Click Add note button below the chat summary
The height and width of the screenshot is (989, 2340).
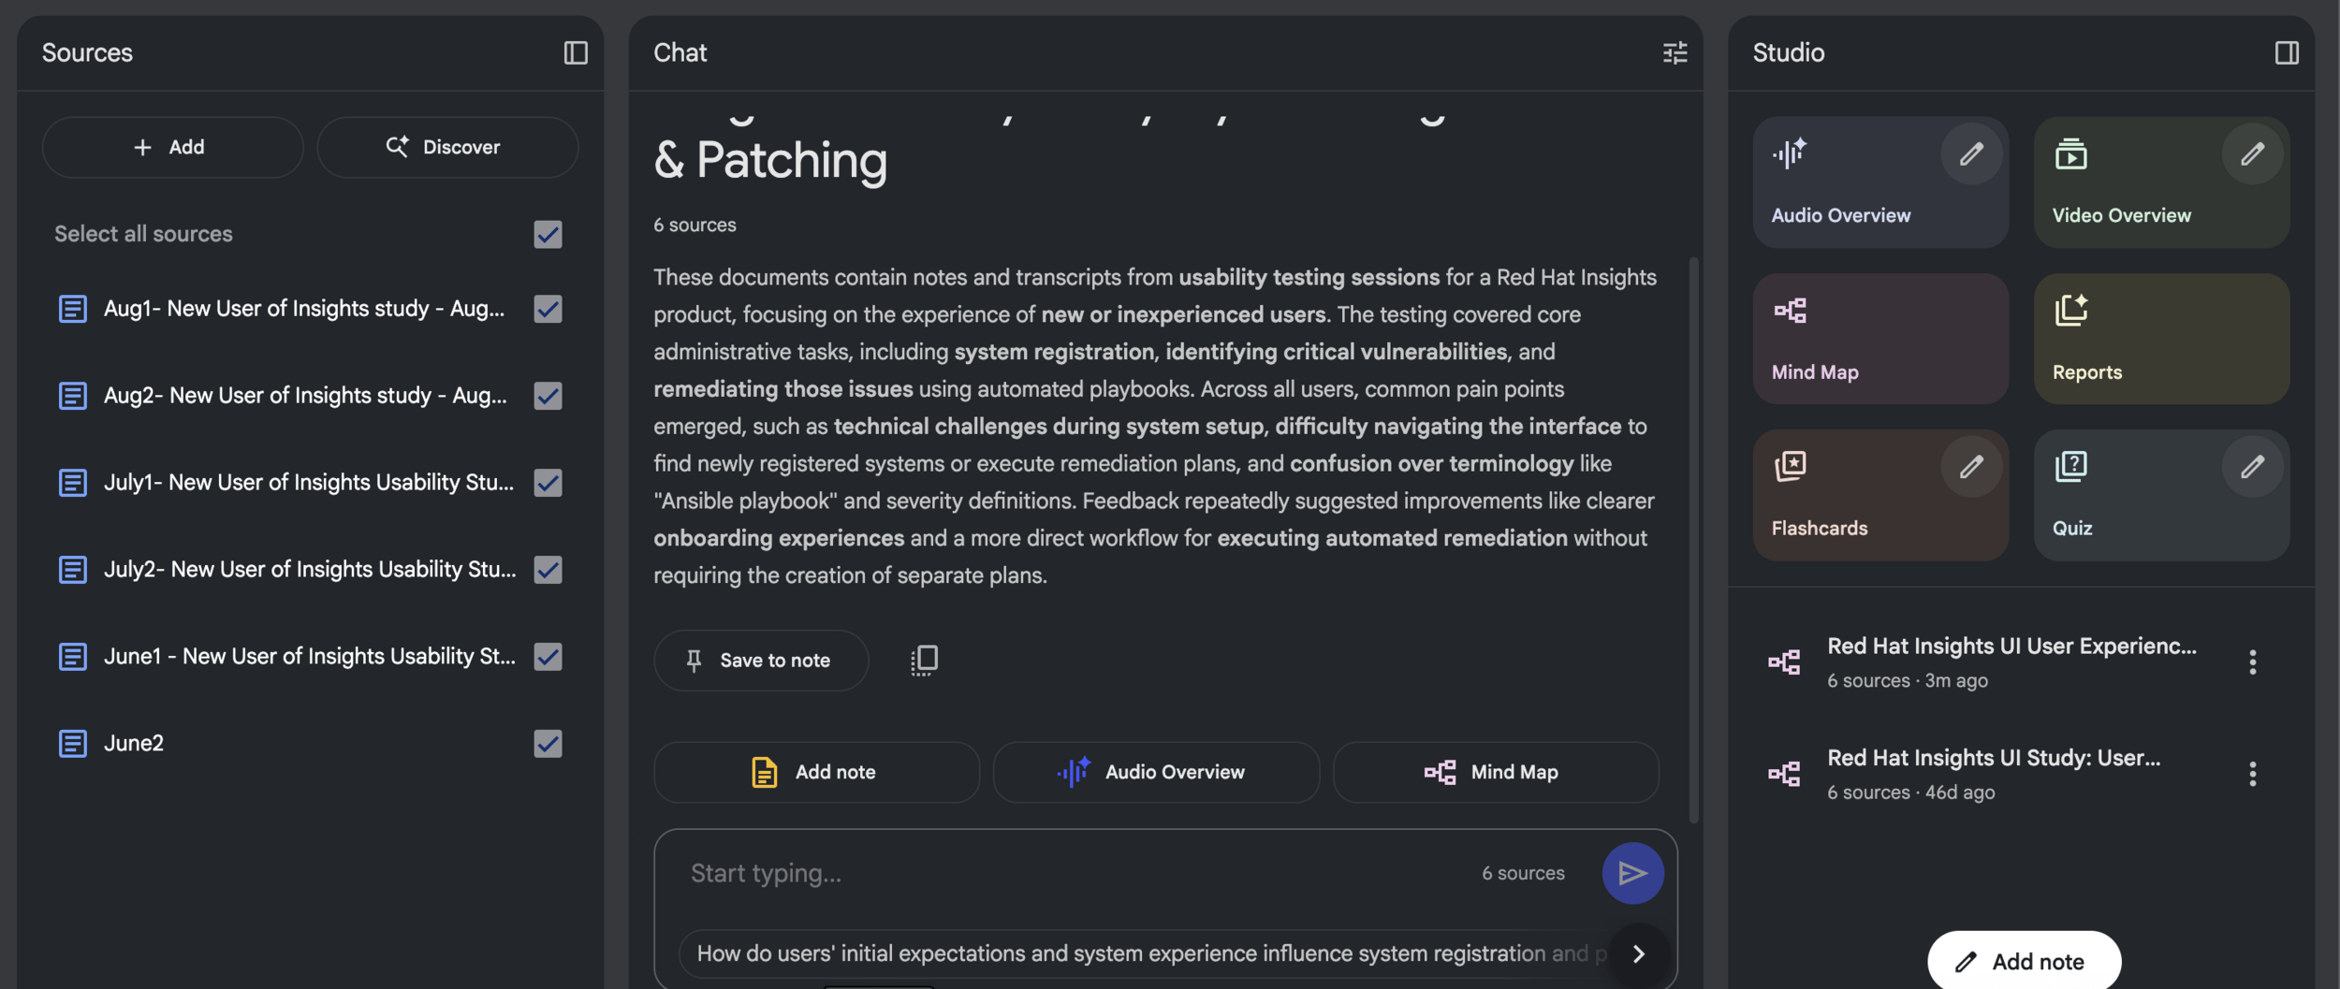coord(816,773)
